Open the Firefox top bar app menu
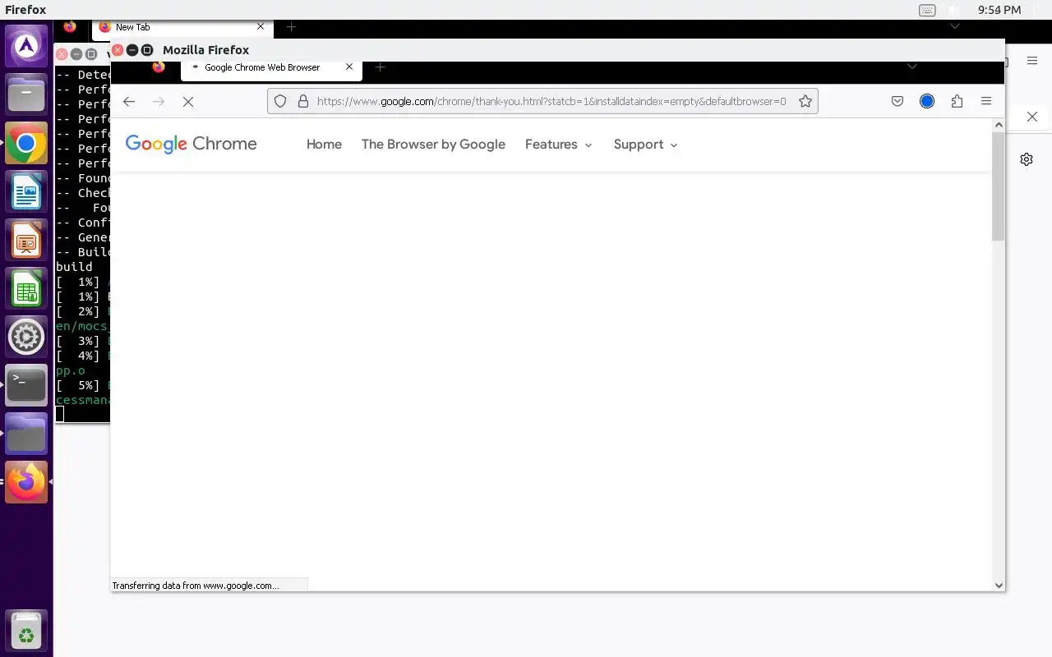The image size is (1052, 657). (25, 10)
